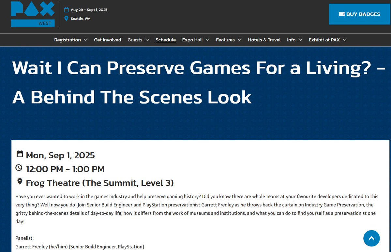Click panelist name Garrett Fredley (he/him)
The image size is (391, 252).
[x=41, y=246]
